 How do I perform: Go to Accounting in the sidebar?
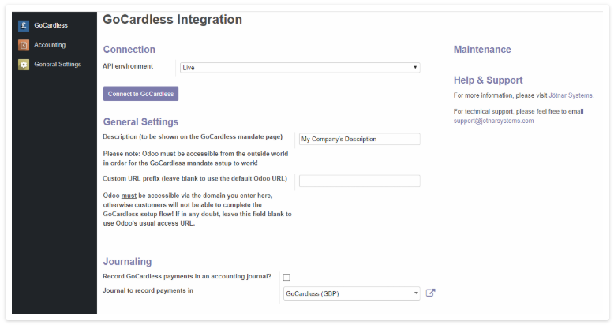coord(50,45)
